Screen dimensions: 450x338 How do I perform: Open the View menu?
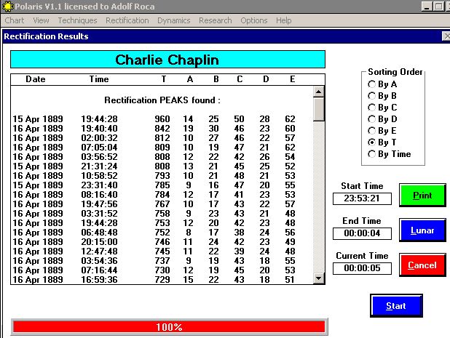click(x=41, y=20)
